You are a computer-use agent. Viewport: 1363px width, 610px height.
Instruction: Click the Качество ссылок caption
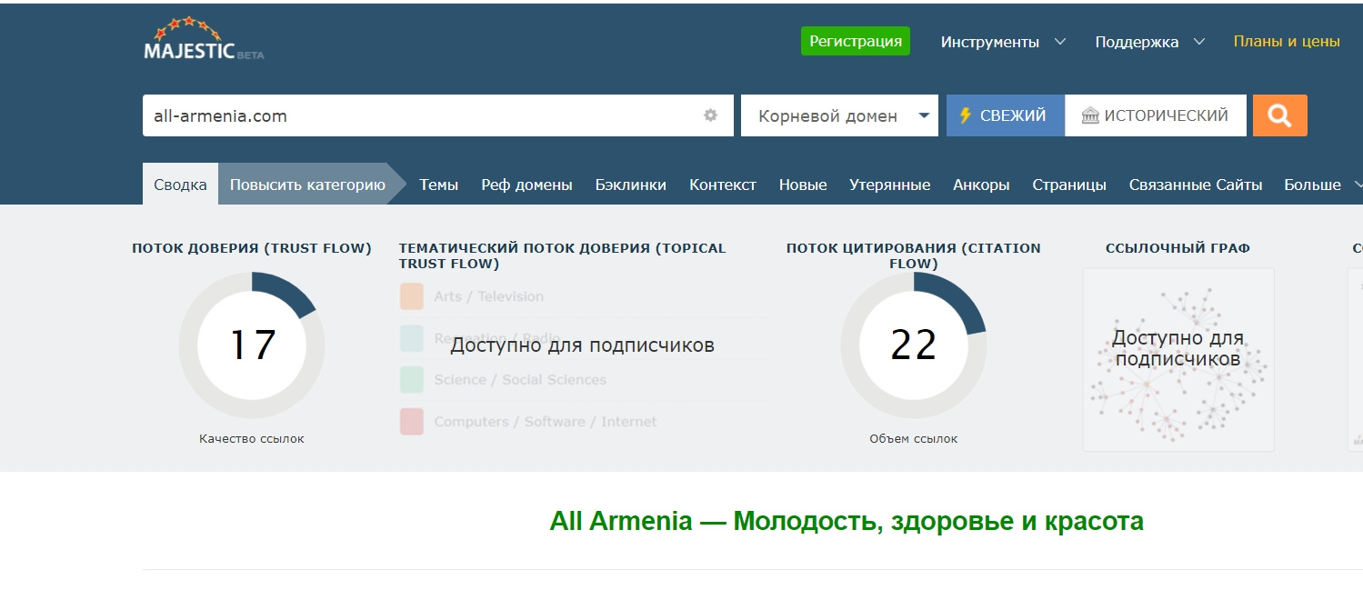[x=252, y=439]
